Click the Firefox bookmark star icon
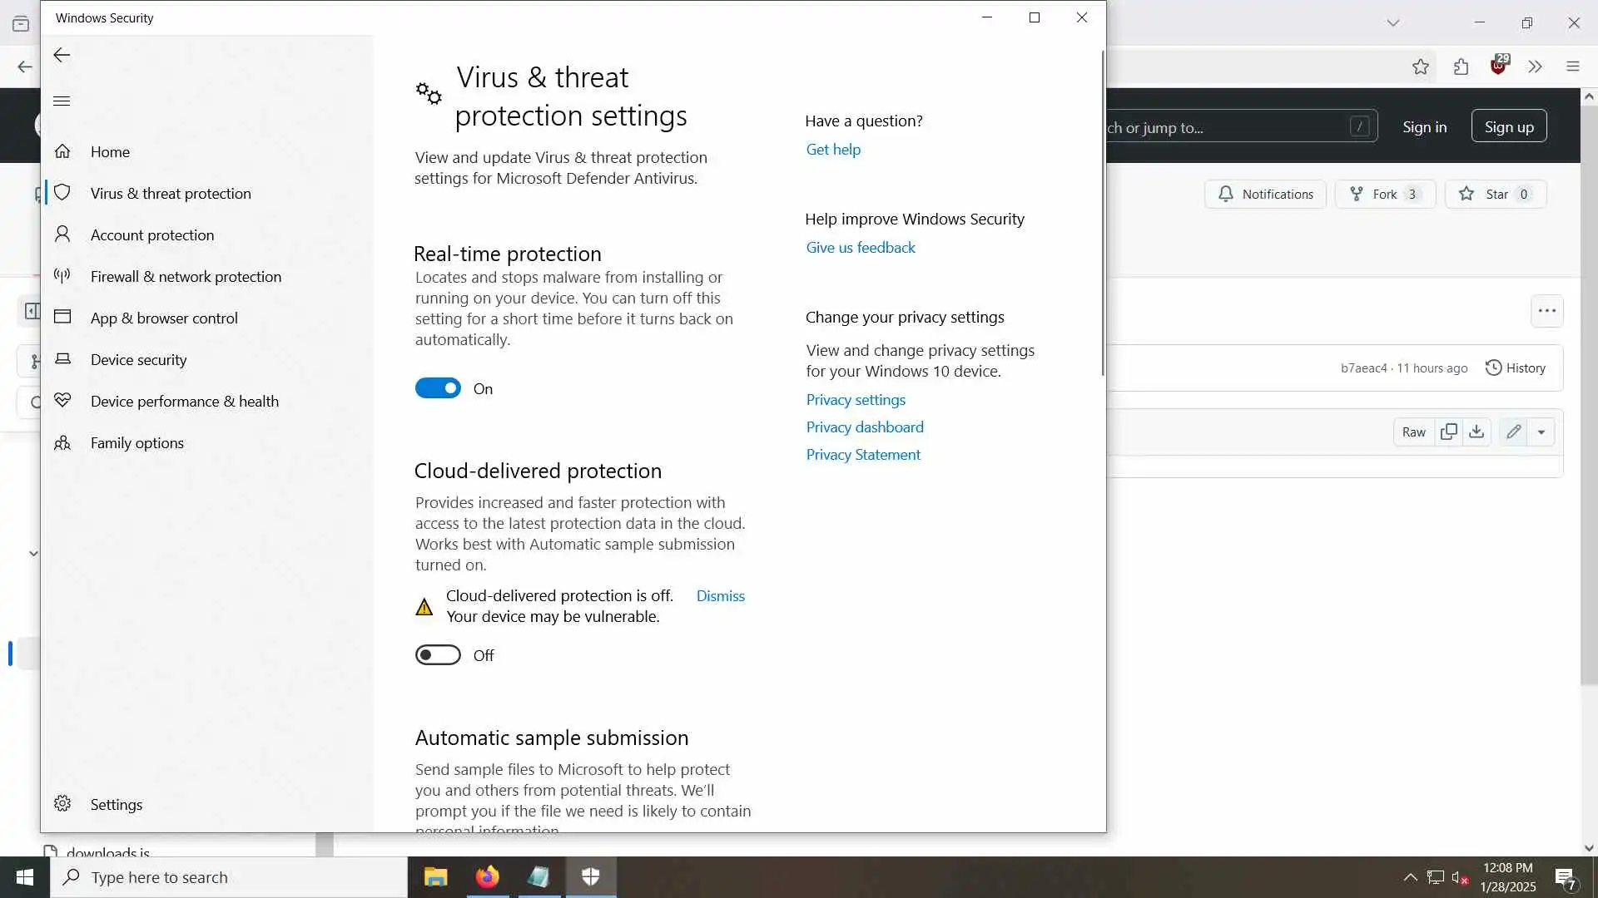Image resolution: width=1598 pixels, height=898 pixels. [x=1420, y=67]
